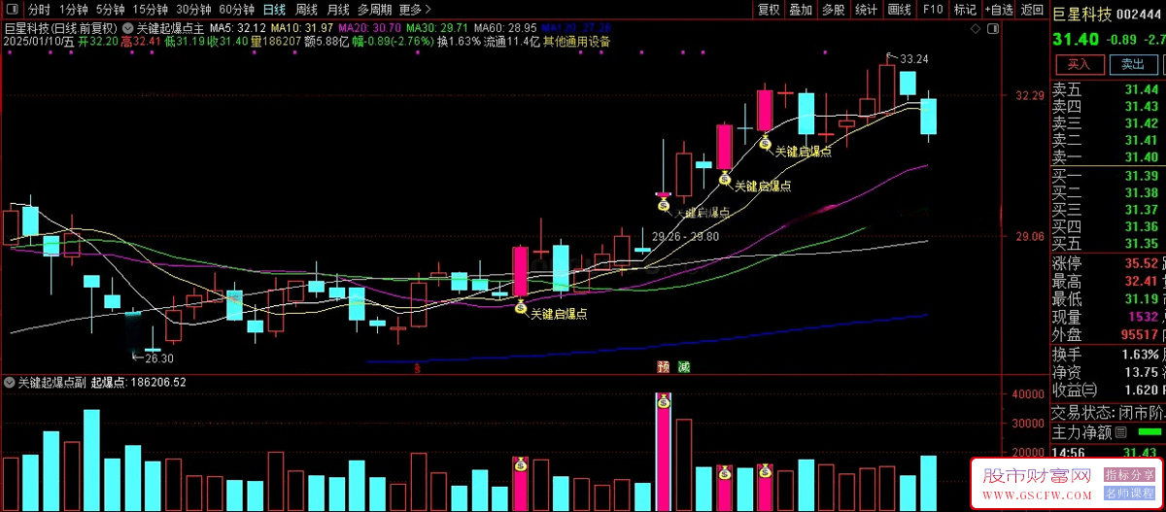Switch chart to 5分钟 period
1166x512 pixels.
coord(110,10)
